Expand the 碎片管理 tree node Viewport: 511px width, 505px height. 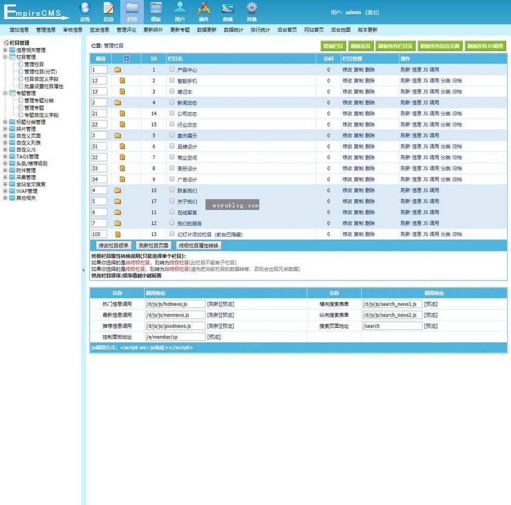pyautogui.click(x=5, y=129)
